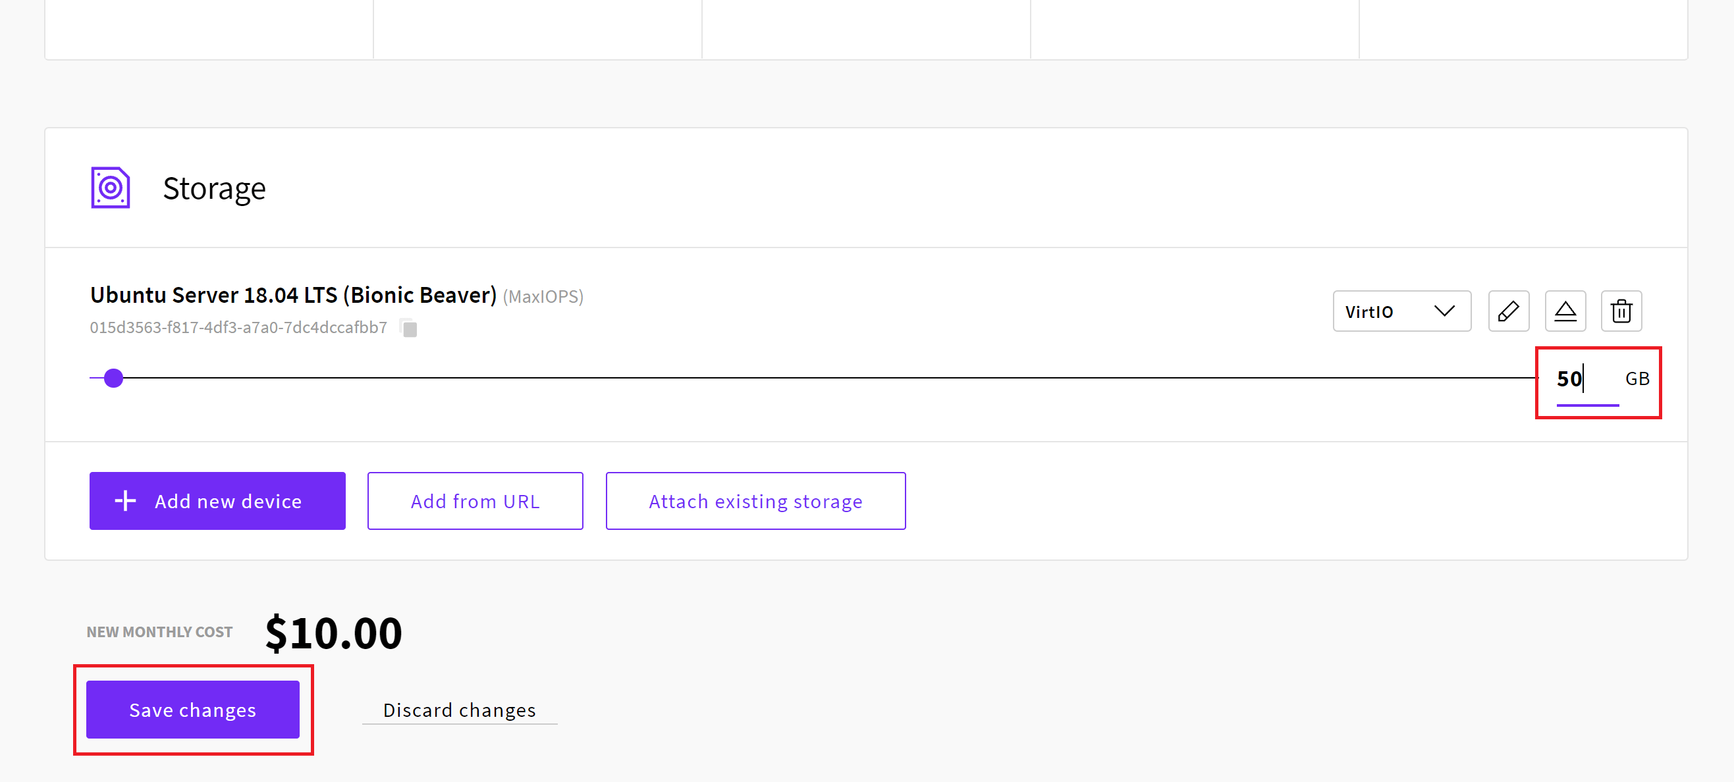Click the Ubuntu Server 18.04 LTS storage name
The image size is (1734, 782).
pyautogui.click(x=294, y=295)
